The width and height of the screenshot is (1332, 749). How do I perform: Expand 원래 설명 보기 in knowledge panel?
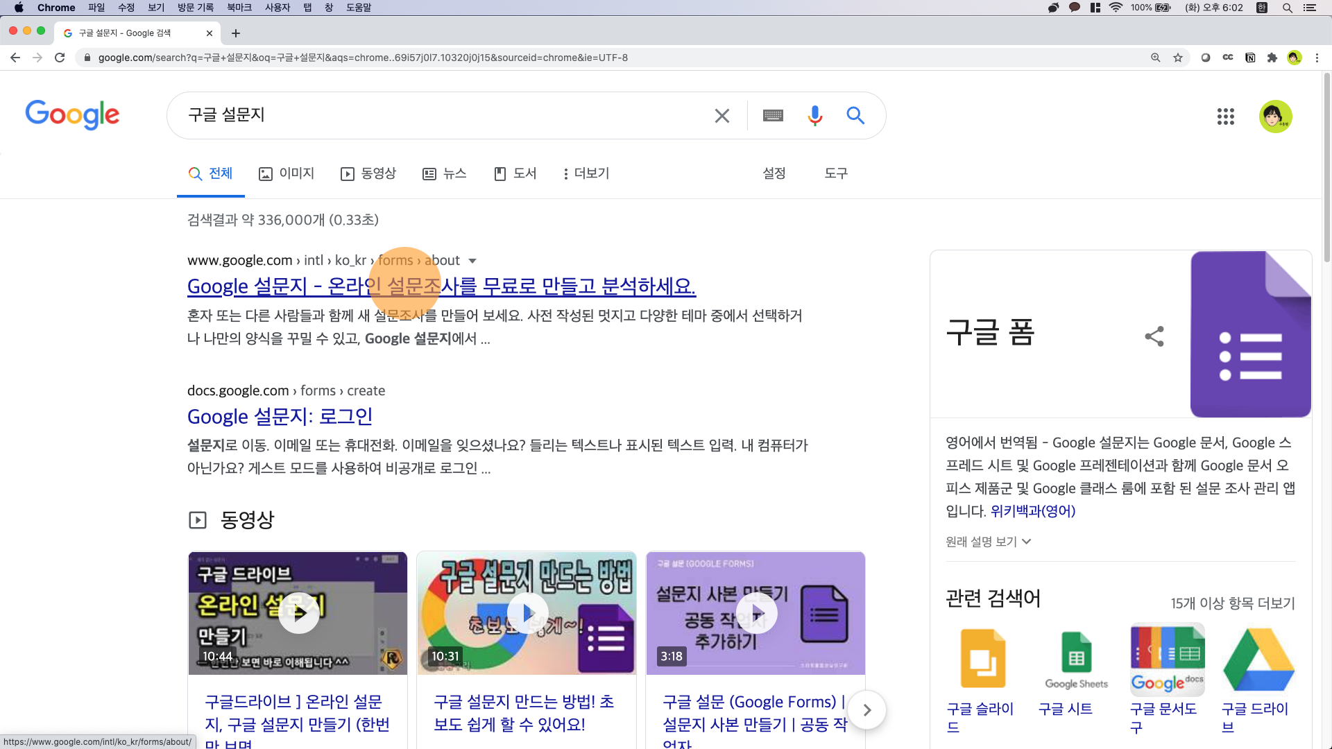point(988,542)
